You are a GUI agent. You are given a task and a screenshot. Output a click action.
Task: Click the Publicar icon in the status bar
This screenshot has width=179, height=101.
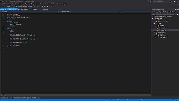click(174, 100)
